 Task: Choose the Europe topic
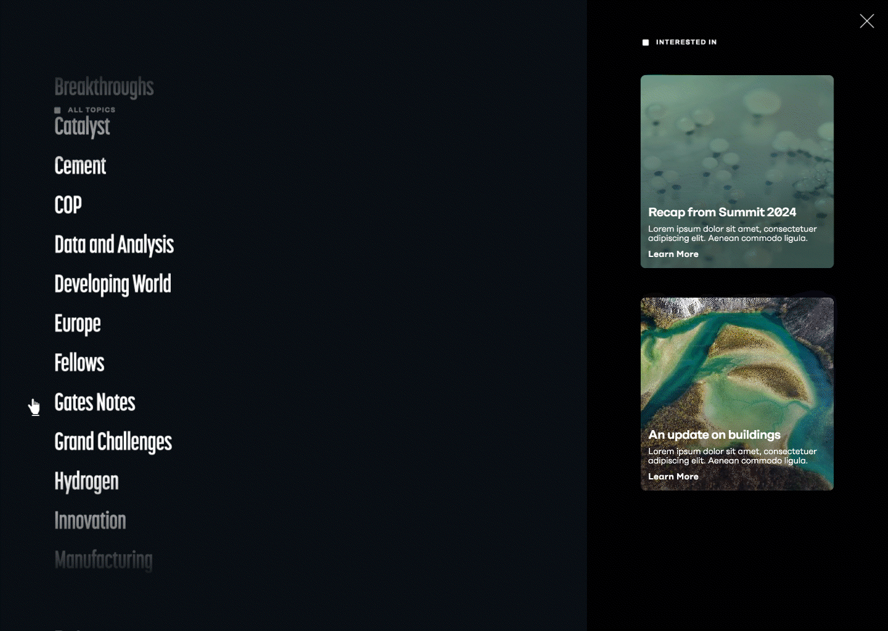pos(78,324)
